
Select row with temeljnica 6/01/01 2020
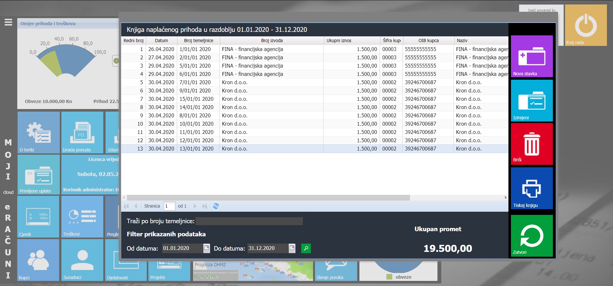click(315, 74)
